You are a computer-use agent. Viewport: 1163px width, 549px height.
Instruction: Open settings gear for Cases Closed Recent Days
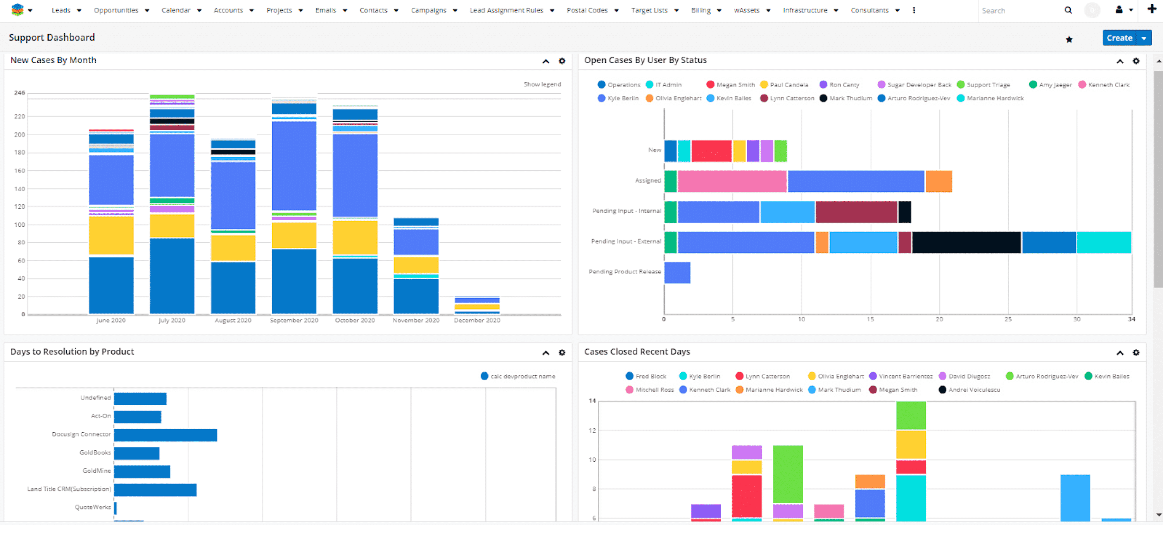[x=1135, y=352]
